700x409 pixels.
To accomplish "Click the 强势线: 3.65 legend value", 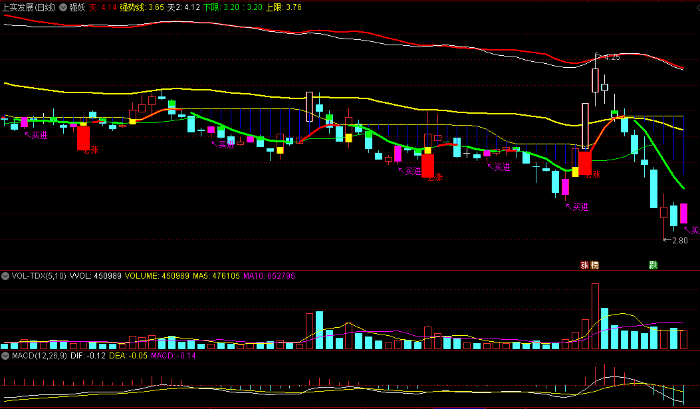I will pos(142,7).
